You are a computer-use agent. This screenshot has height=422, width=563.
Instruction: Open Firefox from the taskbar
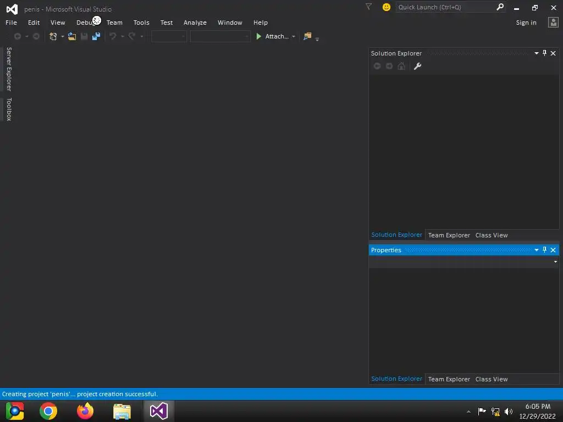85,411
